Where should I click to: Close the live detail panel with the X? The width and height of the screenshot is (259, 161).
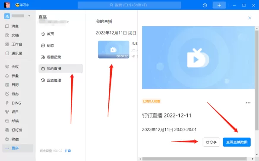[x=250, y=18]
